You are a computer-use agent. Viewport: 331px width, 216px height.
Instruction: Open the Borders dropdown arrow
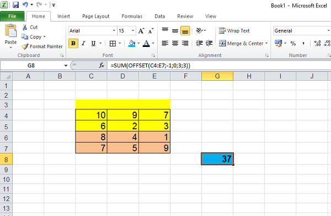tap(120, 43)
